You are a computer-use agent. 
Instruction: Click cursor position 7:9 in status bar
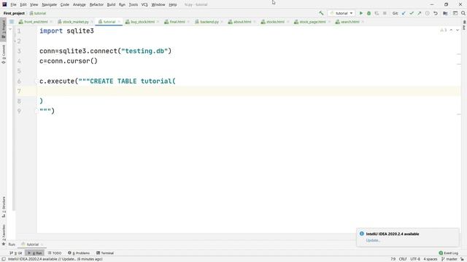coord(393,259)
